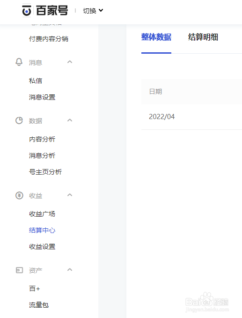Click the 日期 column header

(155, 92)
